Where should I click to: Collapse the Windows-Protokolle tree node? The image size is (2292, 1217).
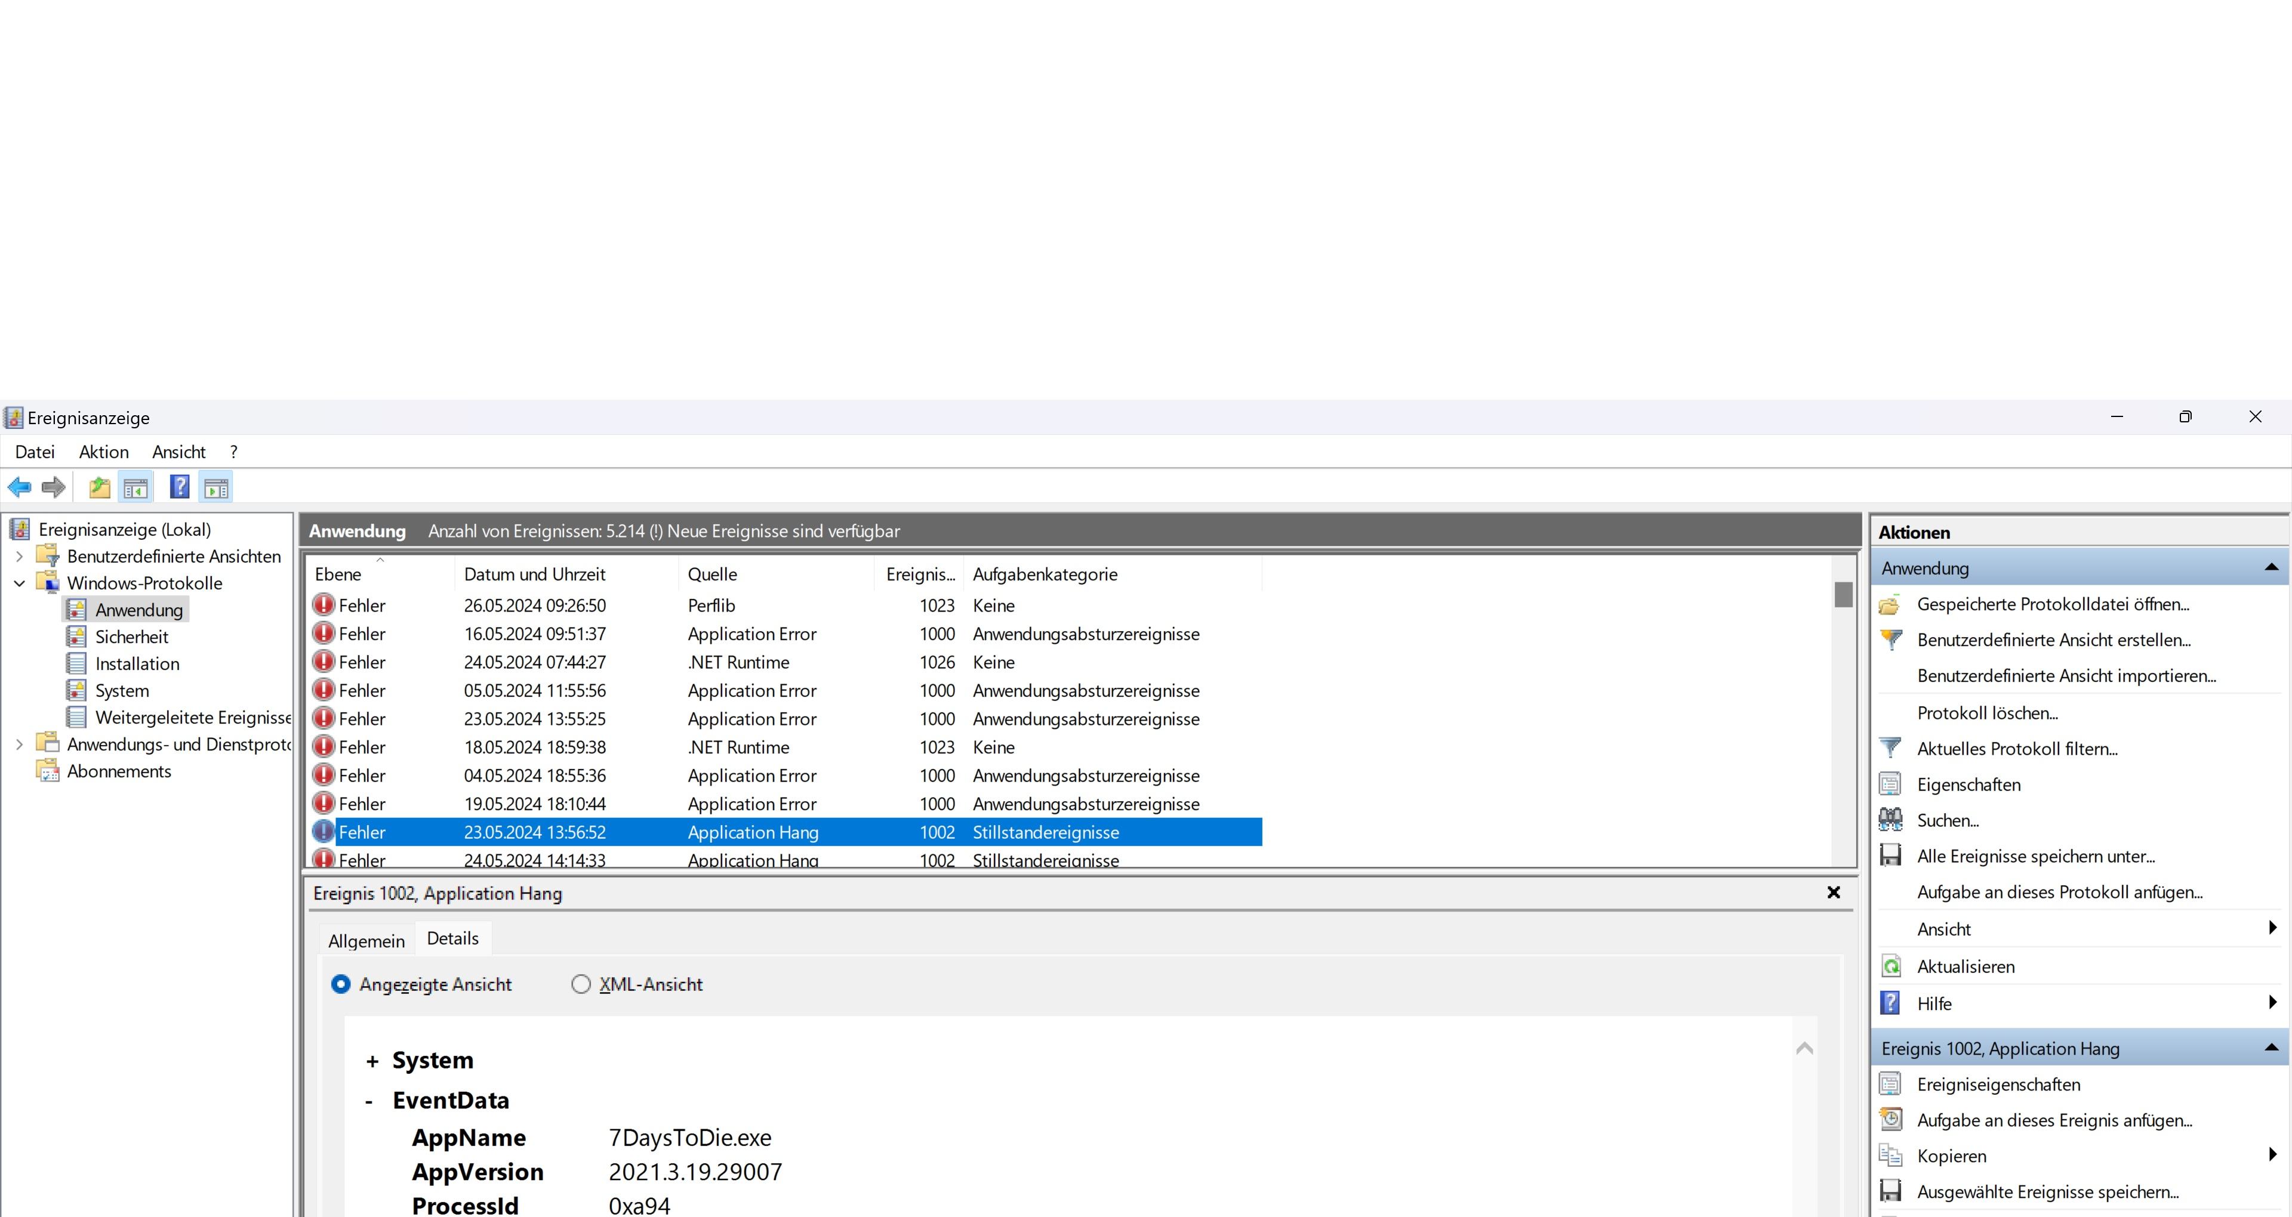(x=20, y=583)
